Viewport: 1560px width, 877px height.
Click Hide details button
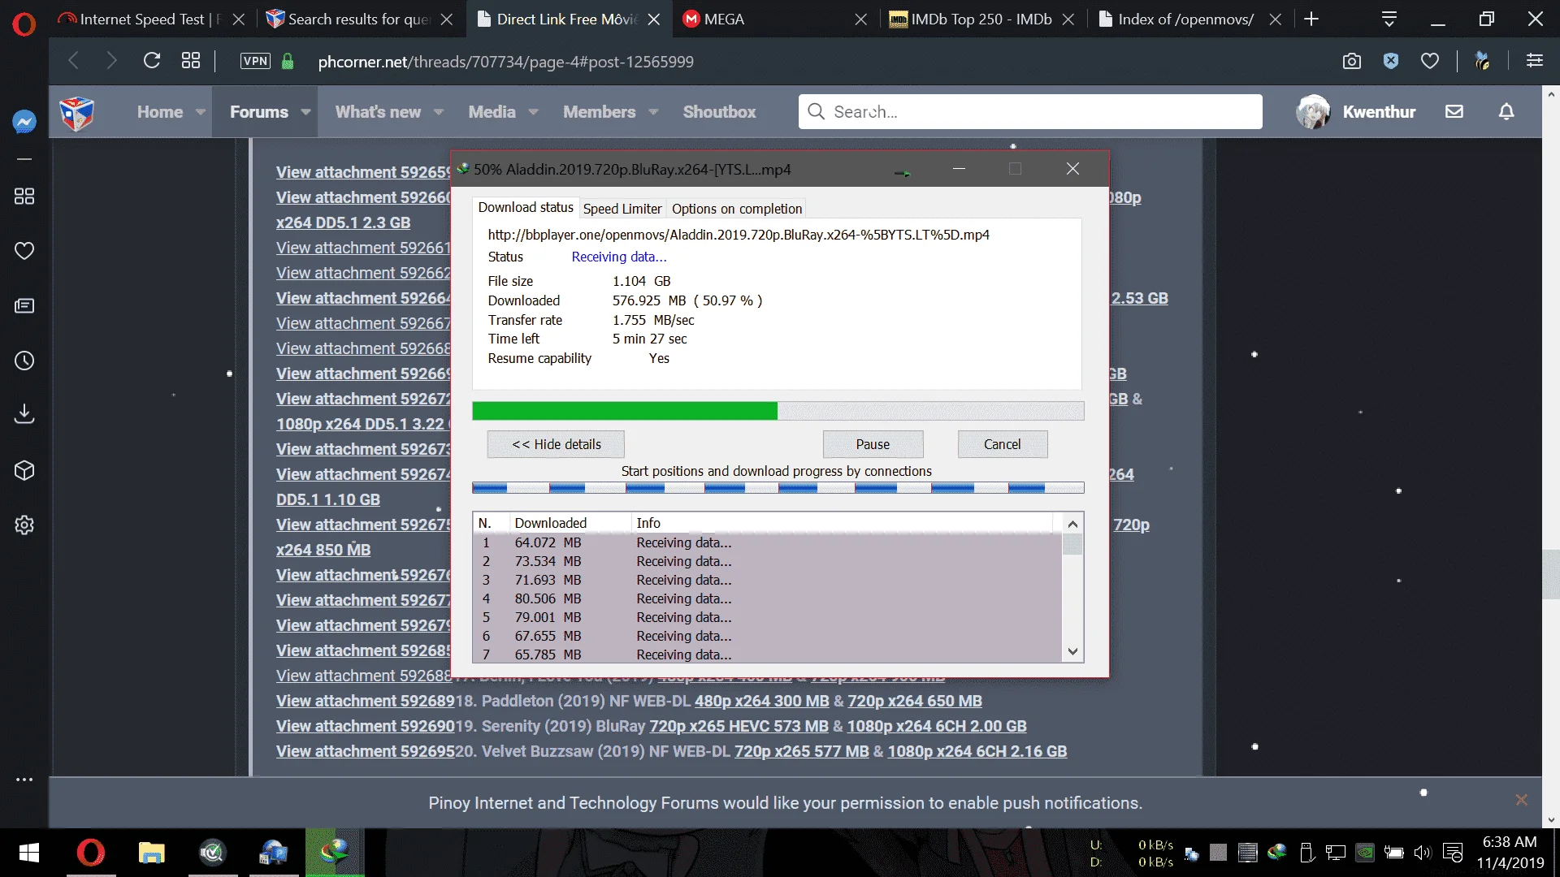coord(556,444)
